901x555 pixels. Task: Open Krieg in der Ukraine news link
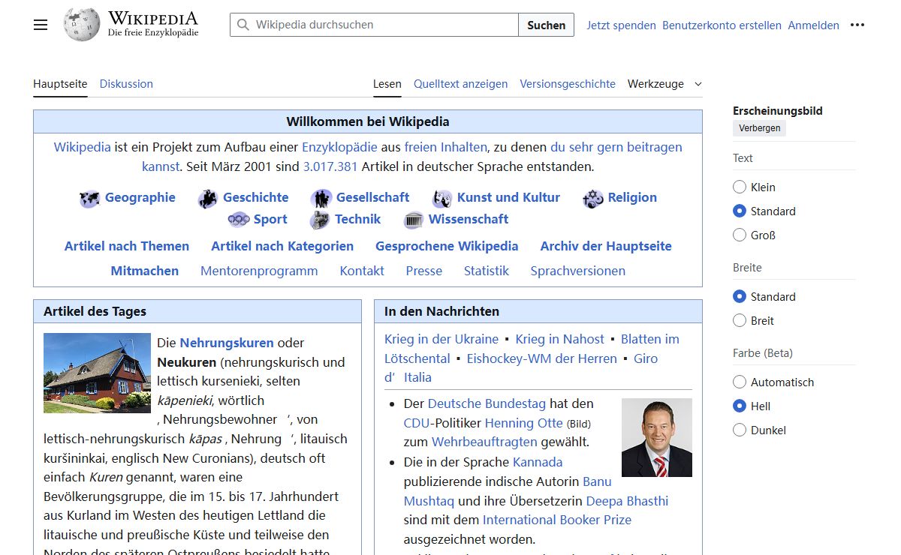(x=441, y=339)
